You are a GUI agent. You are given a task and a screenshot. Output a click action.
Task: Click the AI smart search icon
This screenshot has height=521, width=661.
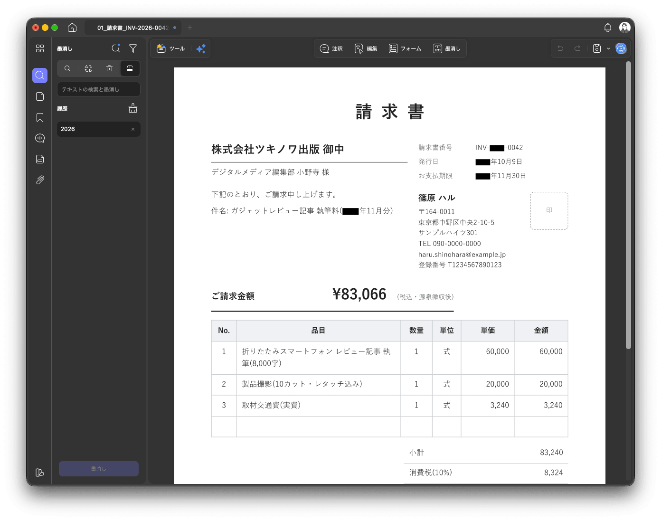tap(116, 48)
